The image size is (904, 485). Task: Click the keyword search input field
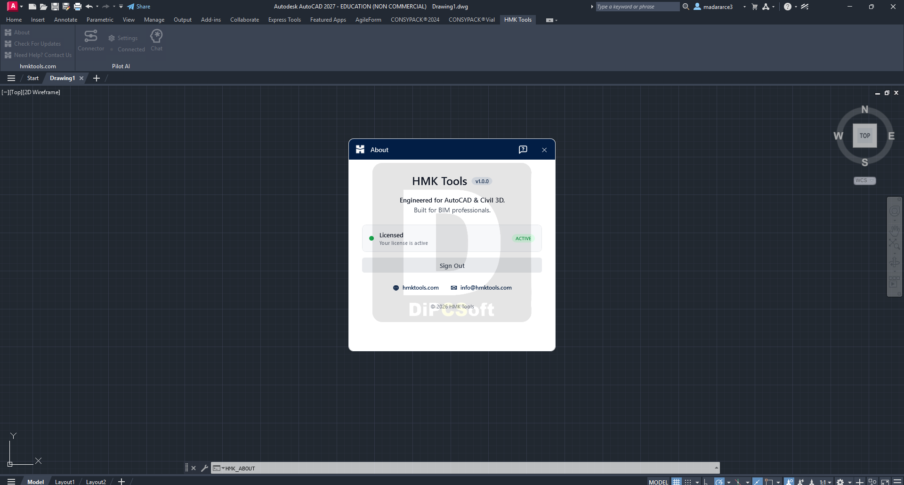pos(637,7)
